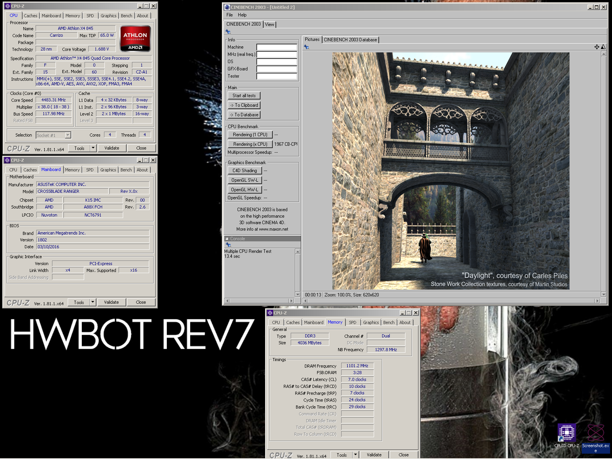Click the Start all tests button

click(x=244, y=96)
